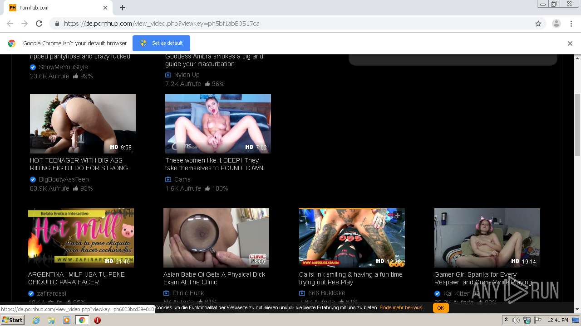Reload the current page

click(x=39, y=24)
